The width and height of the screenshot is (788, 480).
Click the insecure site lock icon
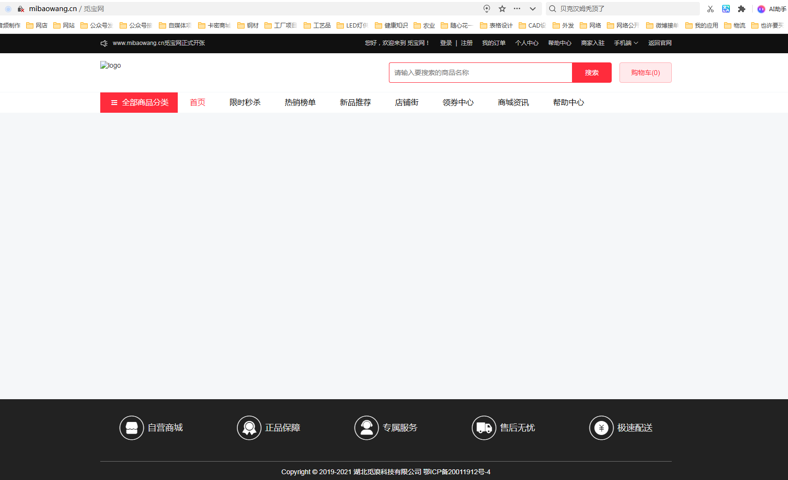coord(21,9)
